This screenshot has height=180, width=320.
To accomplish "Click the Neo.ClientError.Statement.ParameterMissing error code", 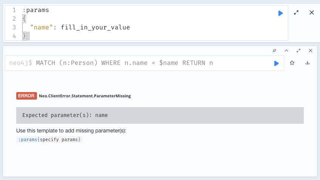I will tap(85, 96).
